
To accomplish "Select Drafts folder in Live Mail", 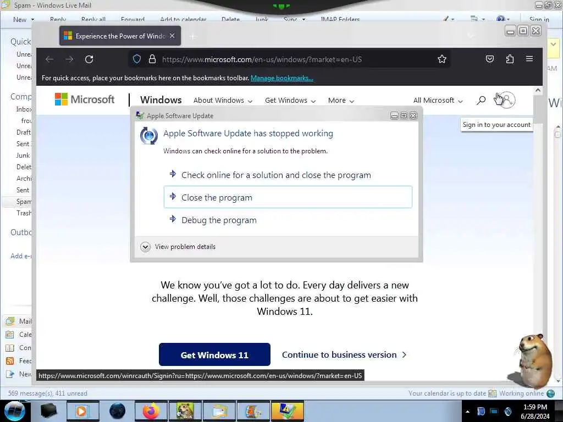I will point(23,132).
